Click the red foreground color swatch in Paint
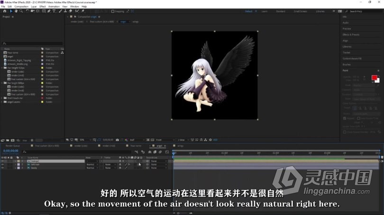 [x=374, y=77]
